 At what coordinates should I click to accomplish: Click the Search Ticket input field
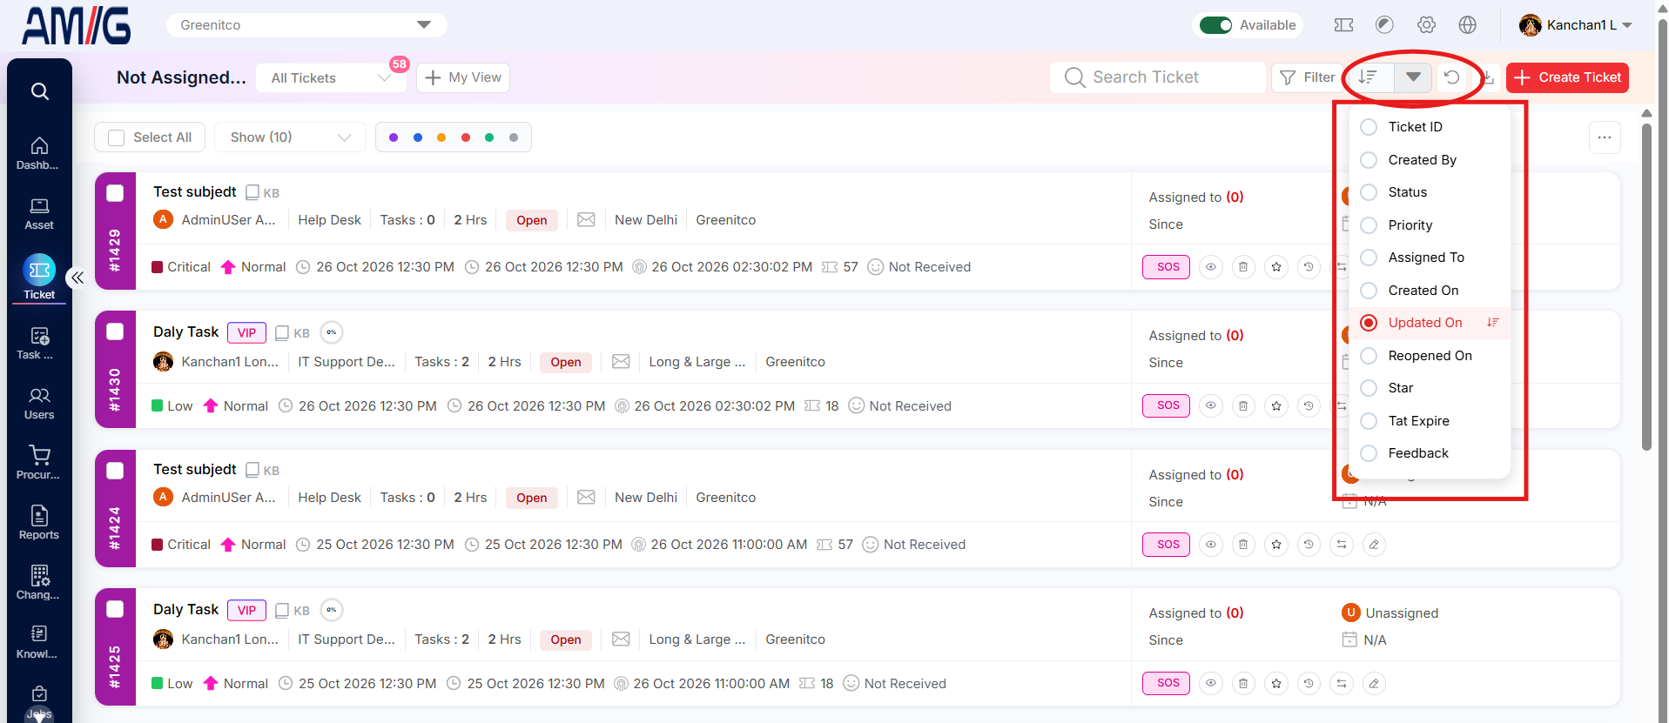(1158, 77)
